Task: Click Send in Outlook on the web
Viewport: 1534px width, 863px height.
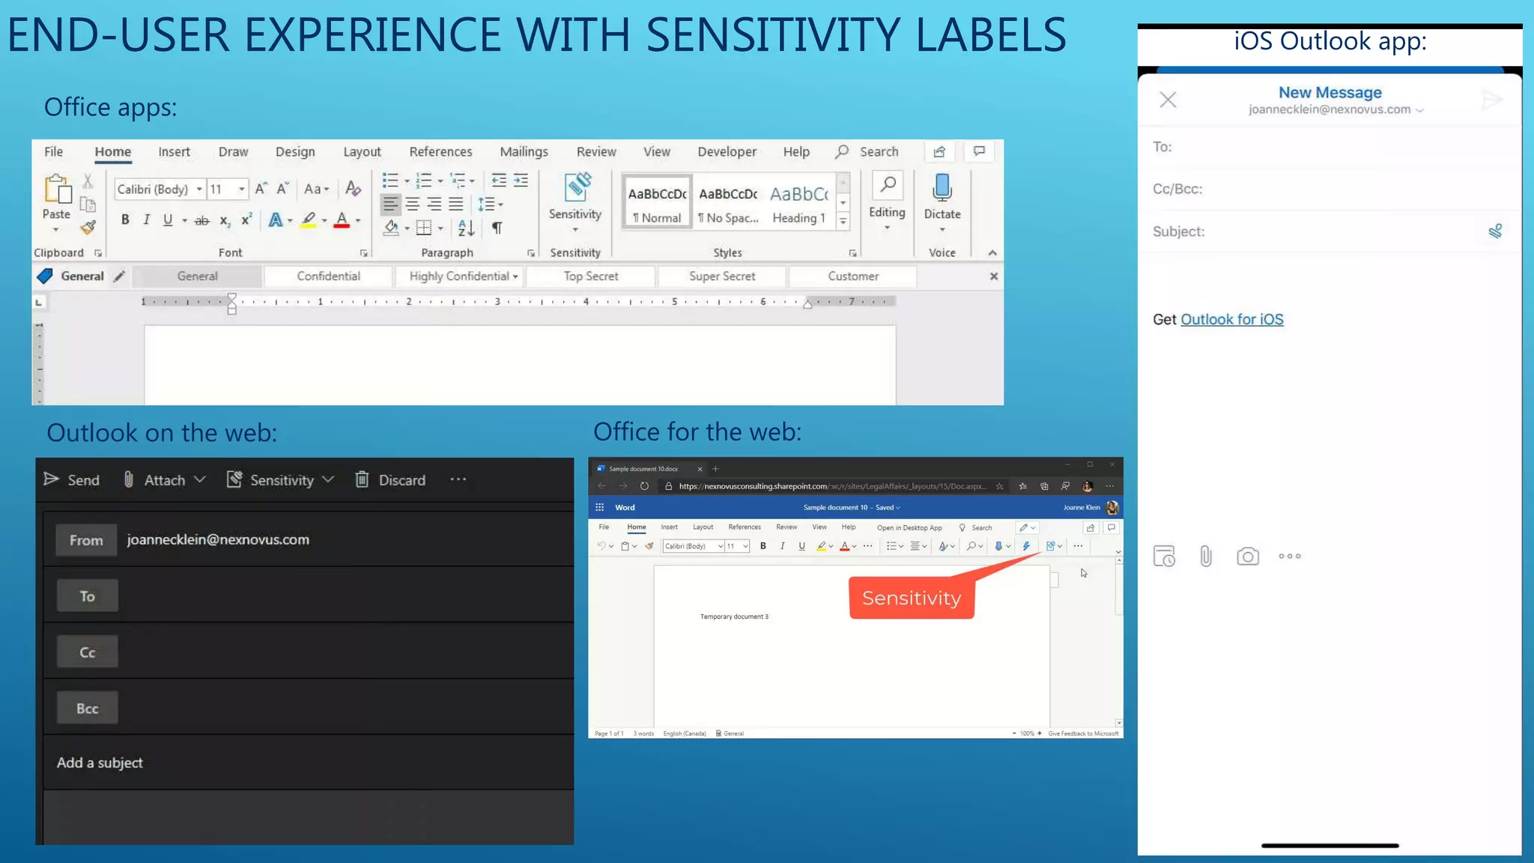Action: (72, 480)
